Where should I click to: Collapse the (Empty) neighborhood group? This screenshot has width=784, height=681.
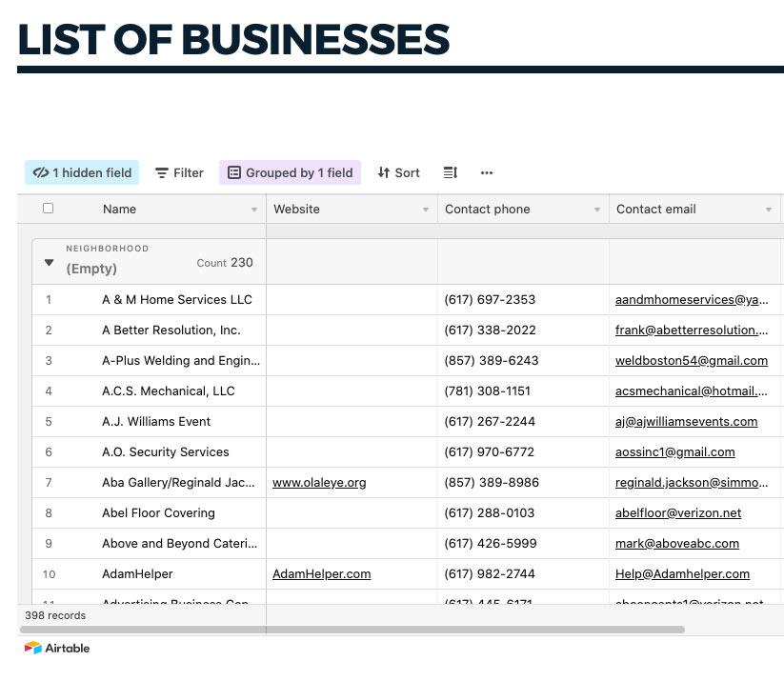click(49, 262)
